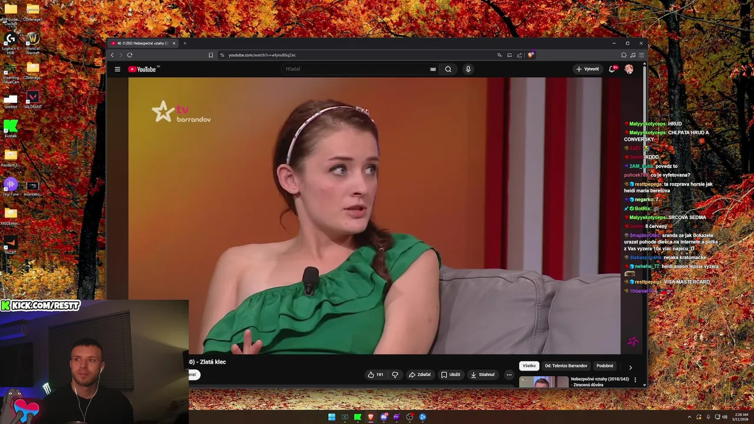754x424 pixels.
Task: Pause the video by clicking the player
Action: [x=374, y=216]
